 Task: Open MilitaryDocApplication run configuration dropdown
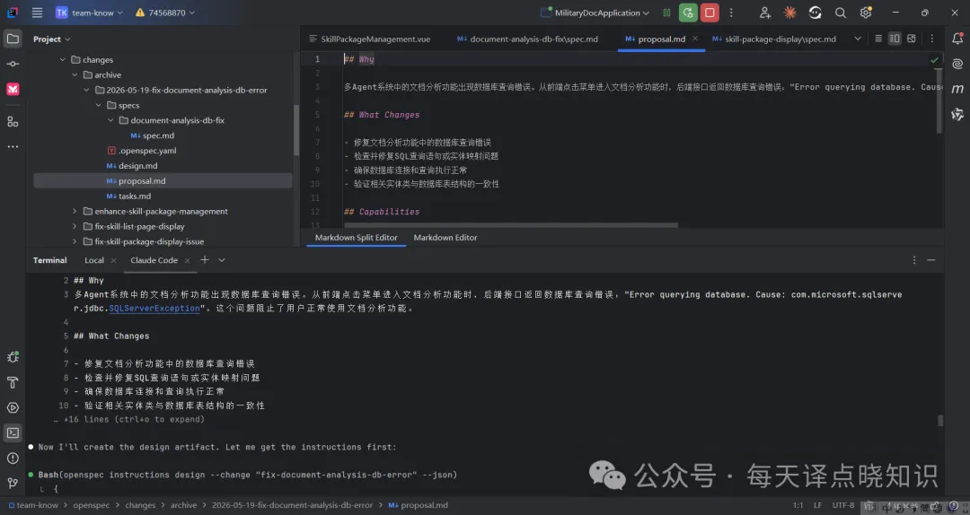tap(595, 13)
